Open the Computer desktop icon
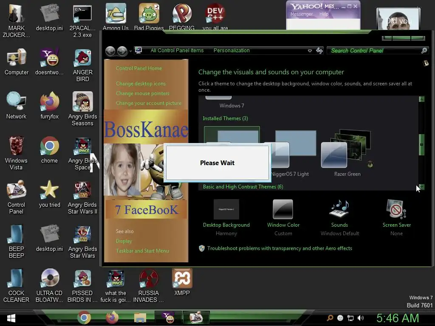This screenshot has width=435, height=326. (x=17, y=62)
